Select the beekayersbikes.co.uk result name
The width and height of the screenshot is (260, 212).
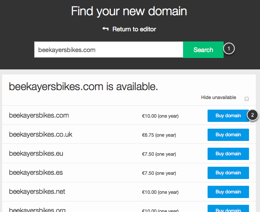click(x=41, y=135)
